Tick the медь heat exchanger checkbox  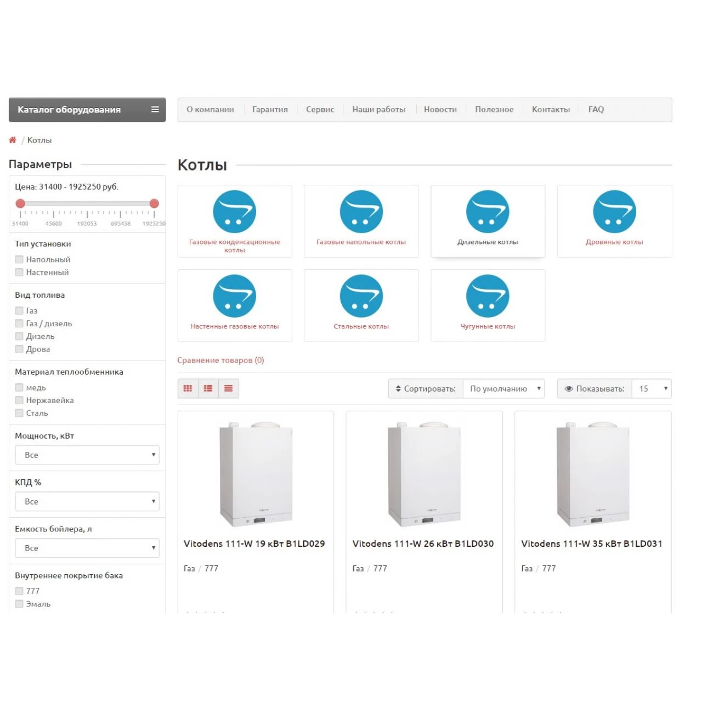click(19, 387)
